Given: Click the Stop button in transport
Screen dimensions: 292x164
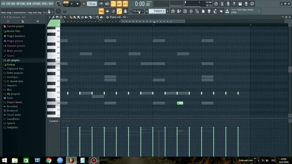Looking at the screenshot, I should point(78,4).
